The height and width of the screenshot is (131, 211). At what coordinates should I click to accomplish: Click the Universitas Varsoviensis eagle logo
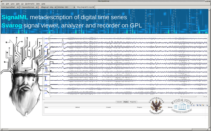(x=156, y=106)
